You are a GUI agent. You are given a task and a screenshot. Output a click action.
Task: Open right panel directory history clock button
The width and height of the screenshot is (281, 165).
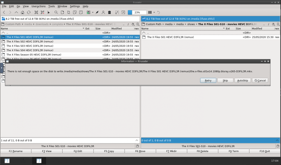273,24
